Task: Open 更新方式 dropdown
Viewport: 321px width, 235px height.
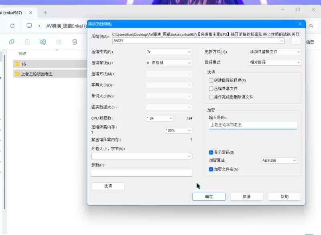Action: [275, 52]
